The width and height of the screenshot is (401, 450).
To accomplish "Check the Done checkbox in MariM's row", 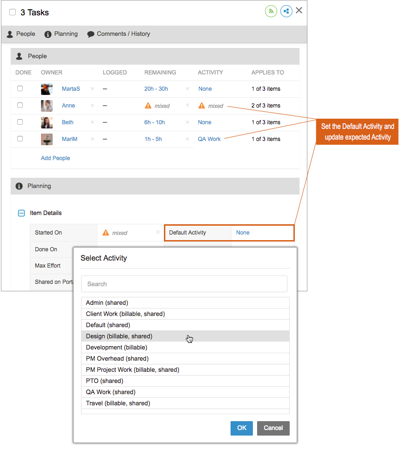I will (x=20, y=139).
